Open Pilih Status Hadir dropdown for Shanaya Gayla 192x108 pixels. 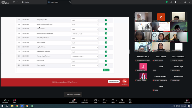tap(85, 56)
